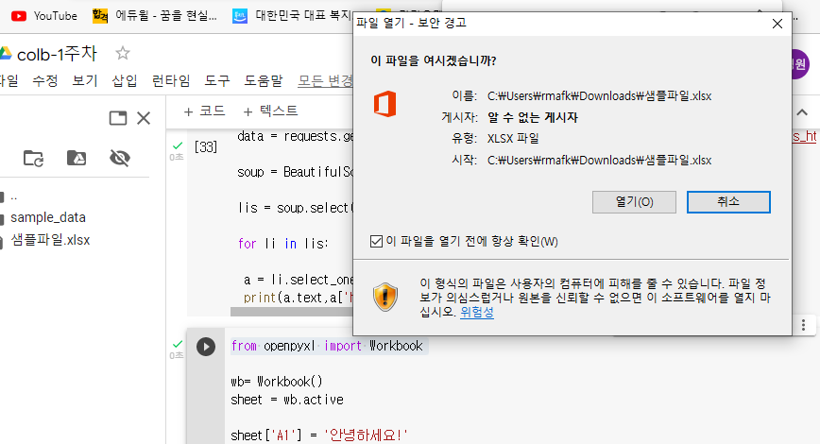The height and width of the screenshot is (444, 820).
Task: Click the 모든 변경 saved-status link
Action: (x=325, y=80)
